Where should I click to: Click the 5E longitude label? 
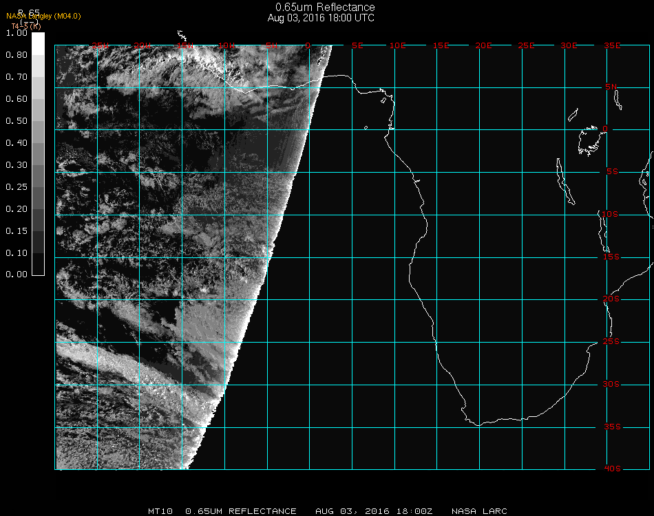pyautogui.click(x=357, y=46)
